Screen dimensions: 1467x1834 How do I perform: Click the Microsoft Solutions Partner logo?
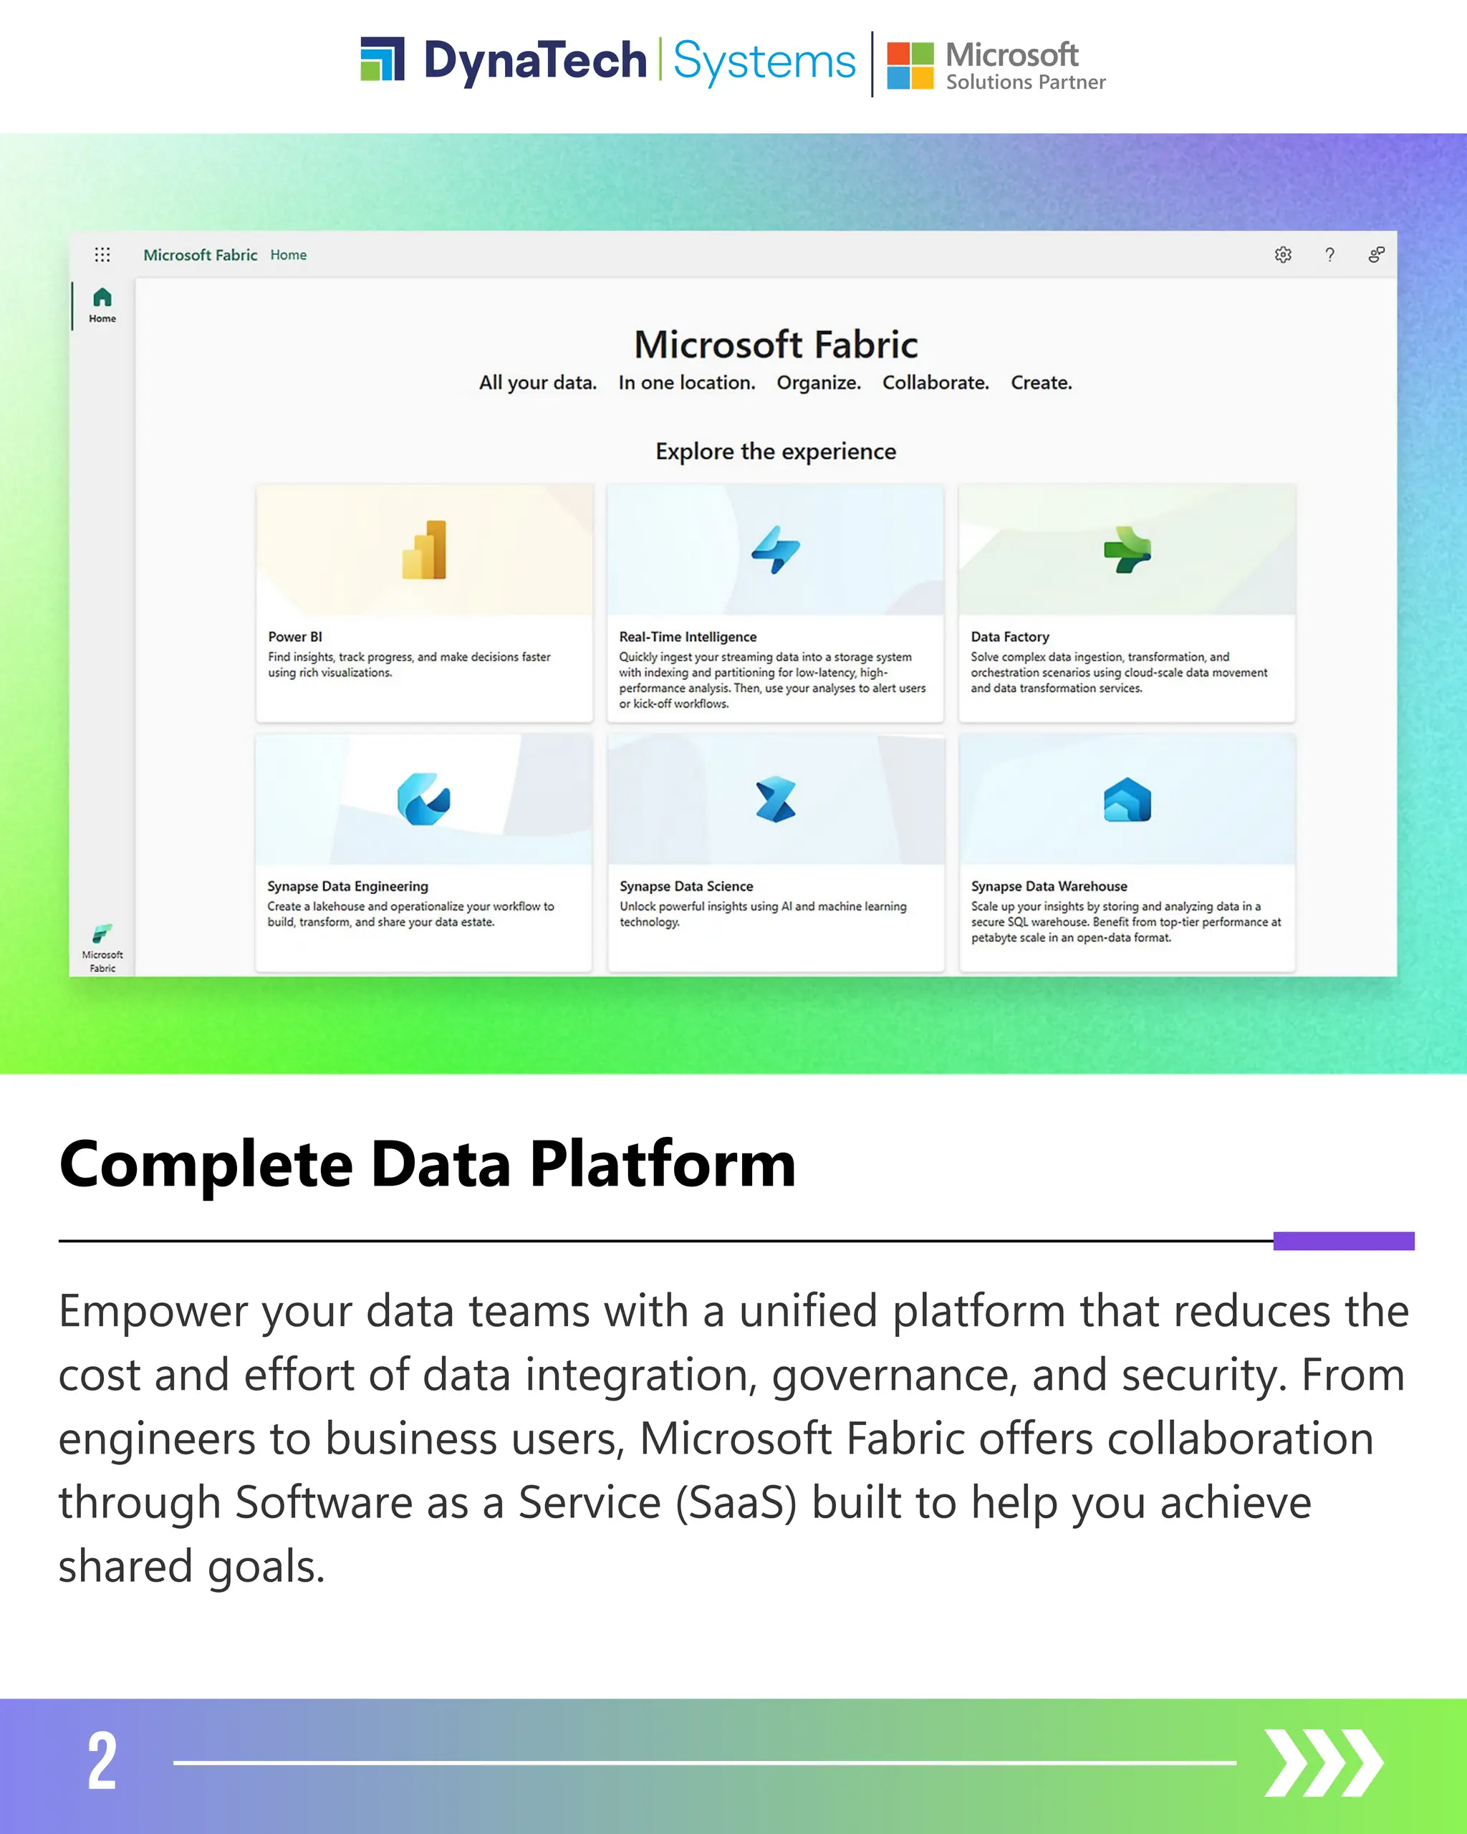[996, 65]
